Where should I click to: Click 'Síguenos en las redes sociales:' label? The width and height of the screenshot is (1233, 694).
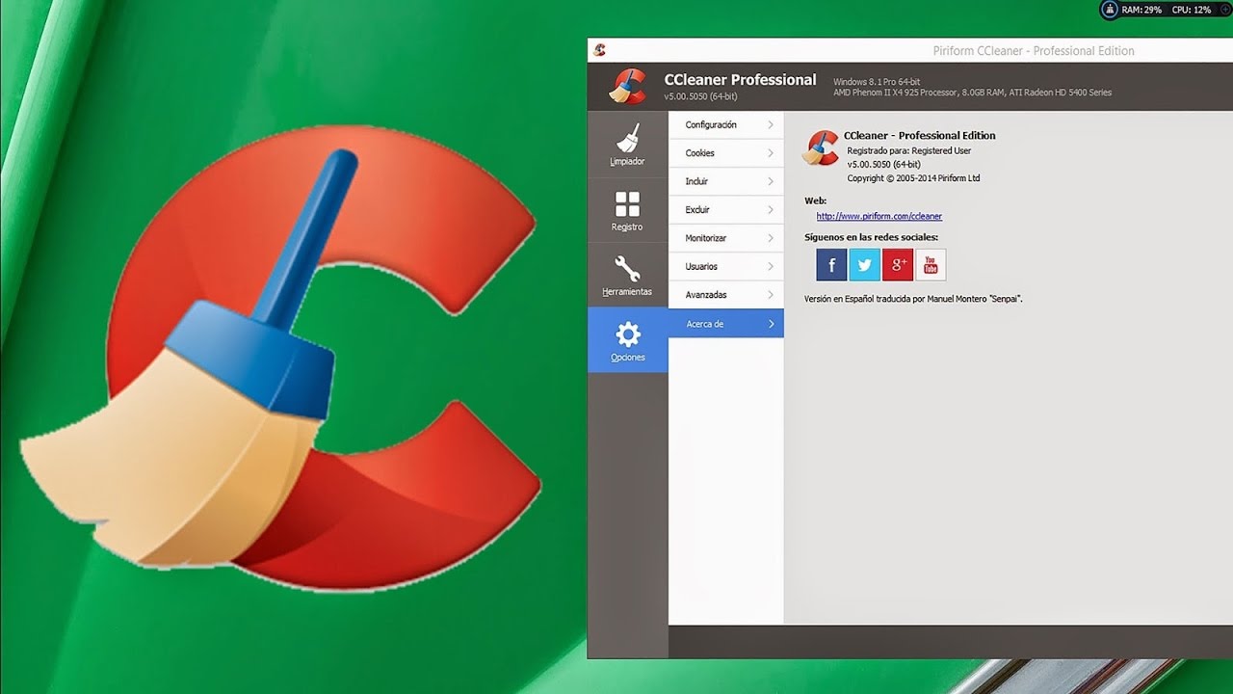click(871, 237)
